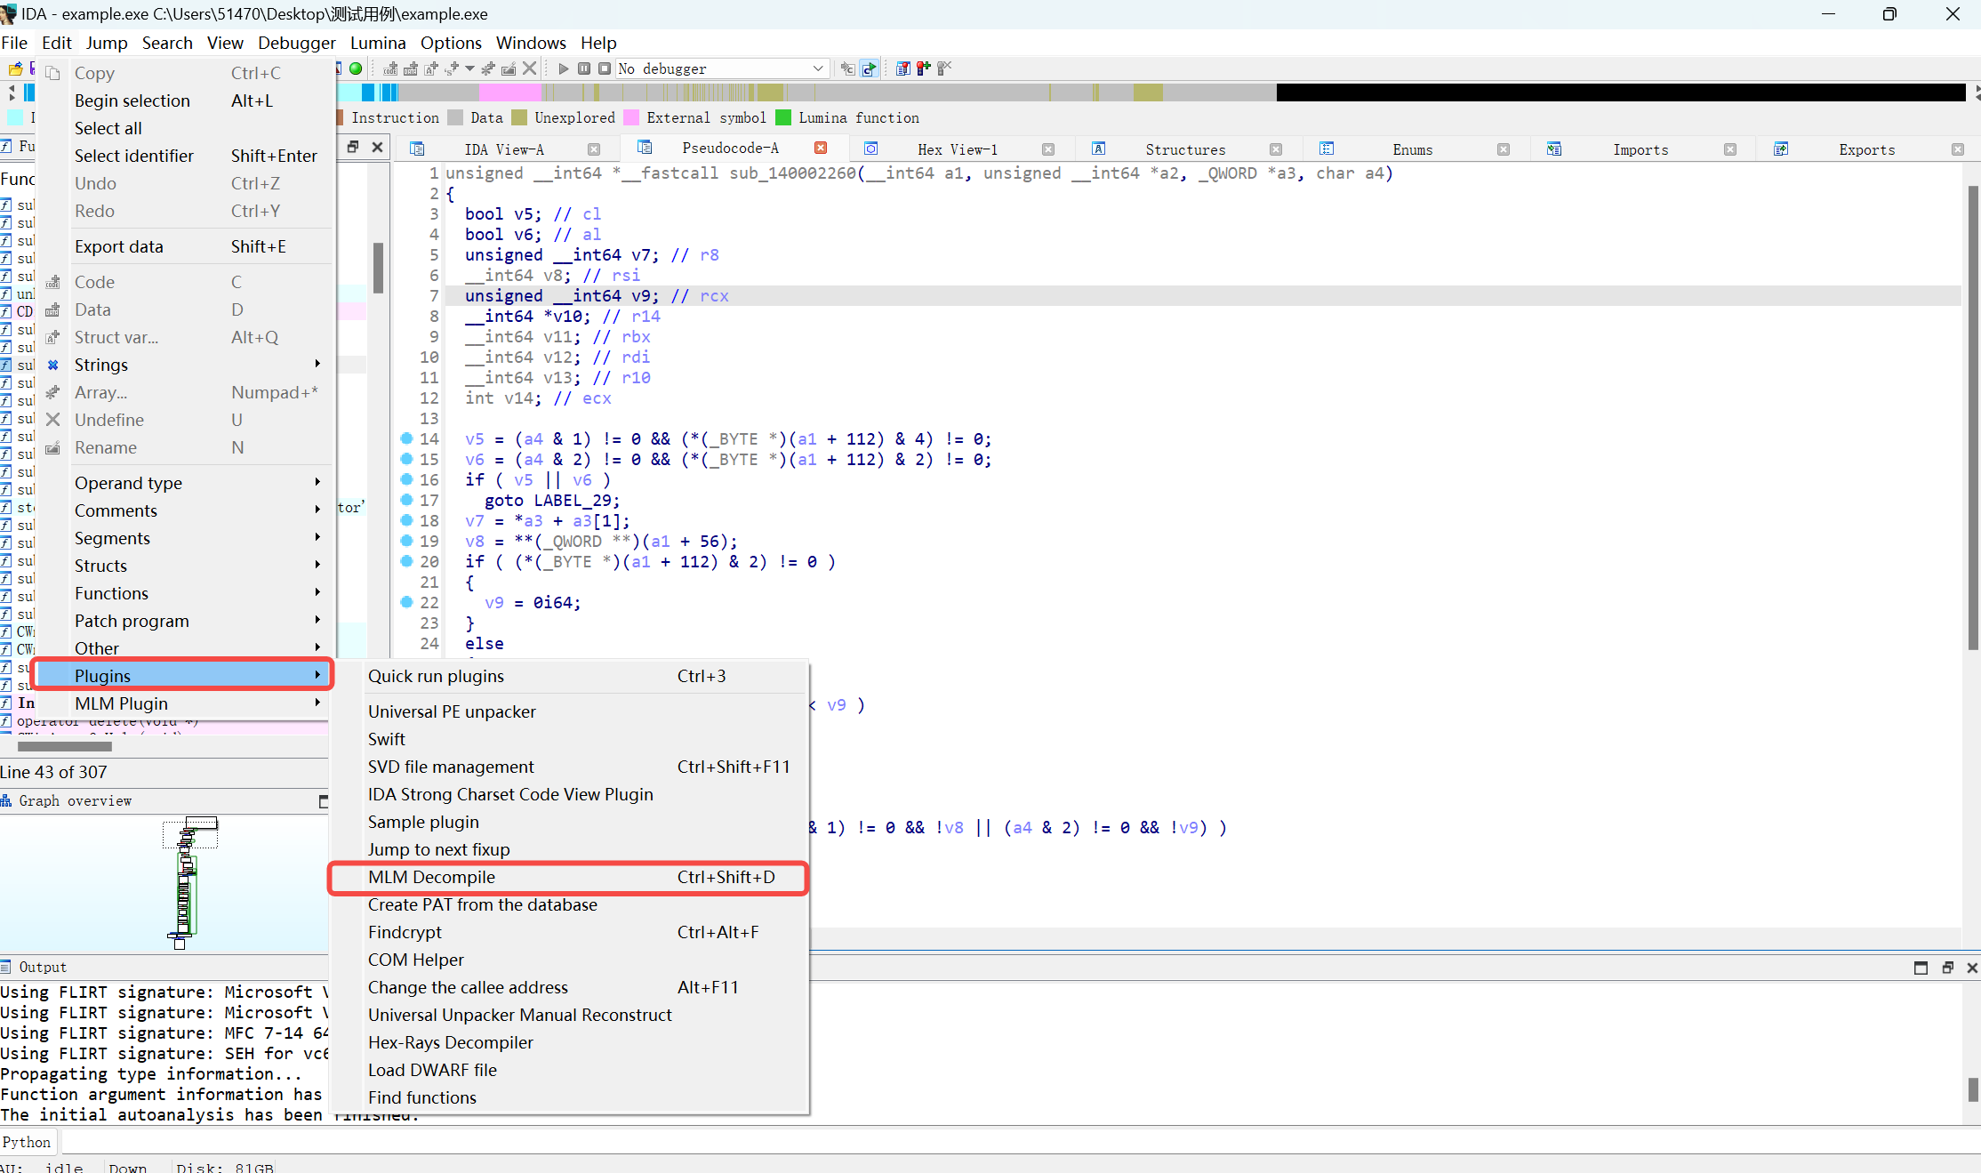Click the add breakpoint list toolbar icon
Image resolution: width=1981 pixels, height=1173 pixels.
pos(903,68)
